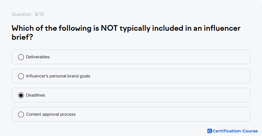Choose the Influencer's personal brand goals radio
262x136 pixels.
coord(21,76)
